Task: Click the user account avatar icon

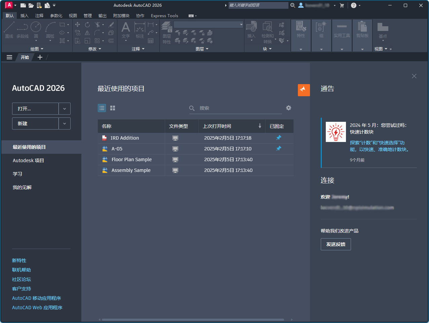Action: point(301,5)
